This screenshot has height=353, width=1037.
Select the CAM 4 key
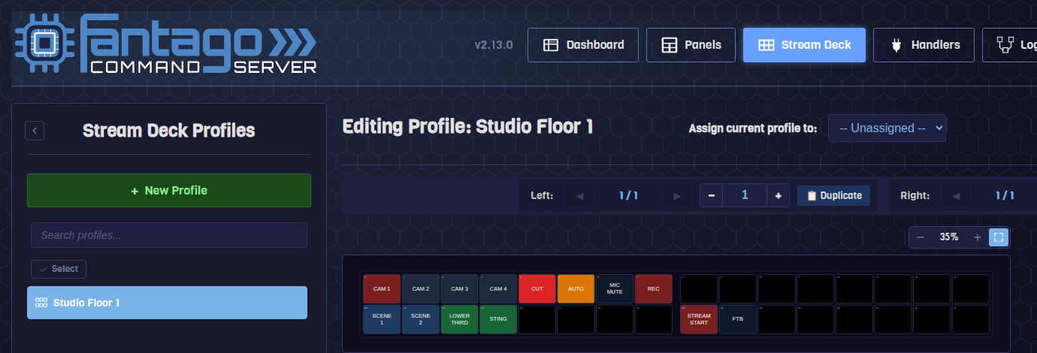(x=498, y=289)
